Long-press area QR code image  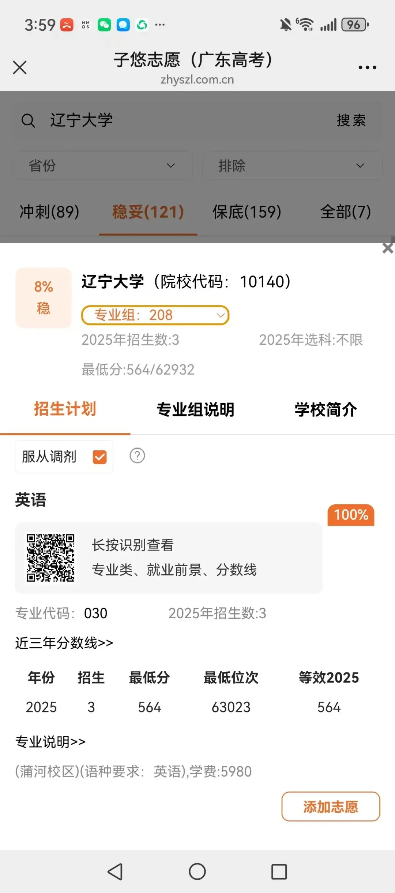(50, 558)
